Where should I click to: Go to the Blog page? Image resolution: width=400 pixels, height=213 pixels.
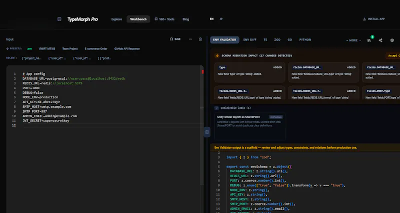(x=185, y=19)
